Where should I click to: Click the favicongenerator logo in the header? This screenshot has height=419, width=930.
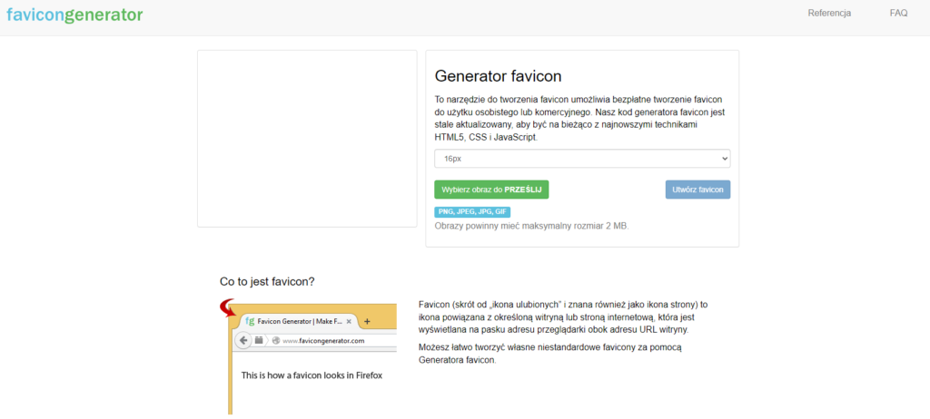point(74,15)
